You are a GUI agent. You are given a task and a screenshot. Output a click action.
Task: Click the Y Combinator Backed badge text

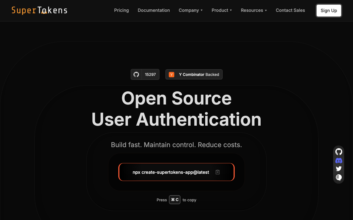pyautogui.click(x=199, y=75)
